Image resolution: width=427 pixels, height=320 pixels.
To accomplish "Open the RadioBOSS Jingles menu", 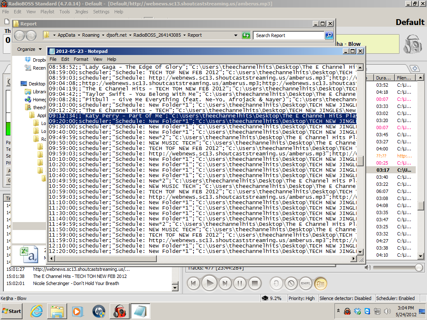I will click(81, 12).
